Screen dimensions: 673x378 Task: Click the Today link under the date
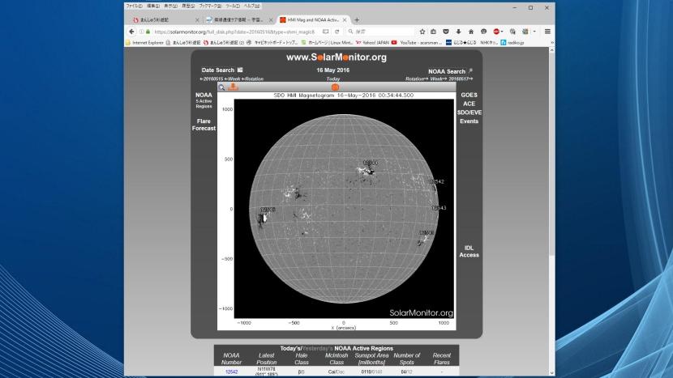(333, 79)
